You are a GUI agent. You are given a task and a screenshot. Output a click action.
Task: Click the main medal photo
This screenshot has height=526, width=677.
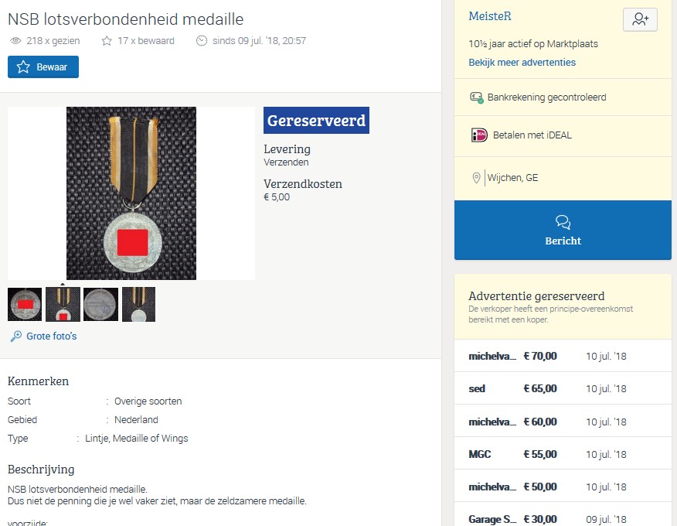tap(131, 193)
